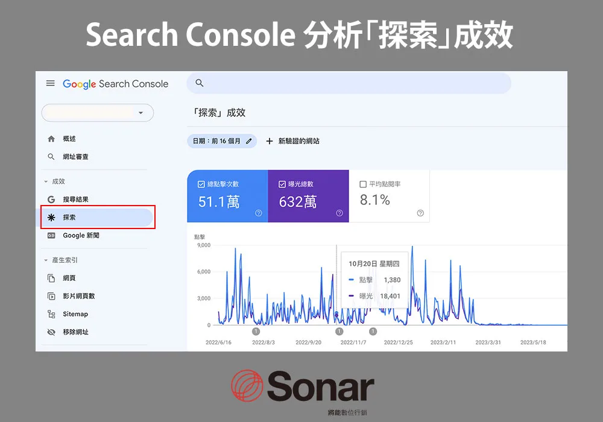Click the 8.1% CTR value
603x422 pixels.
(x=375, y=200)
